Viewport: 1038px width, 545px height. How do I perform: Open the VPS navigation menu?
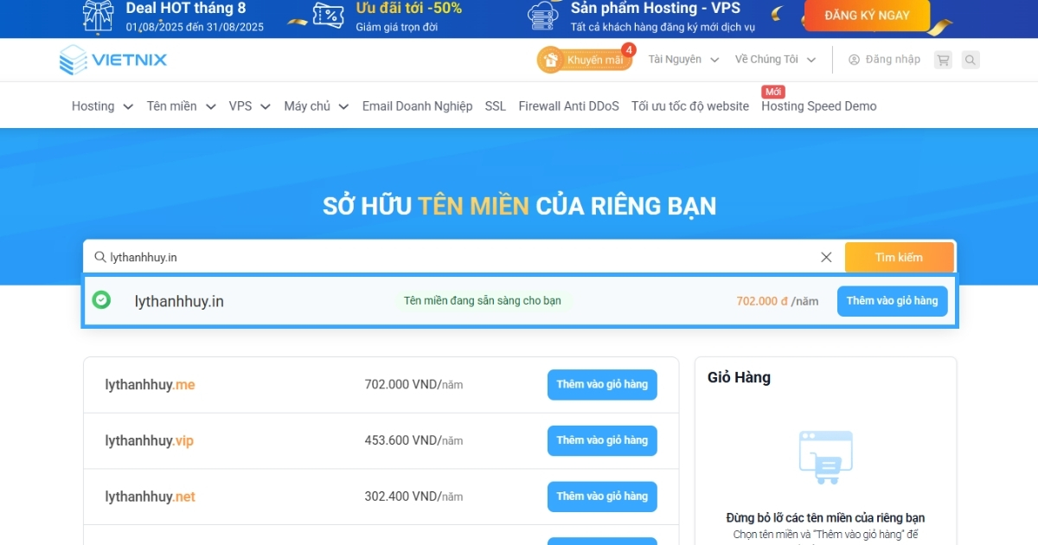248,106
